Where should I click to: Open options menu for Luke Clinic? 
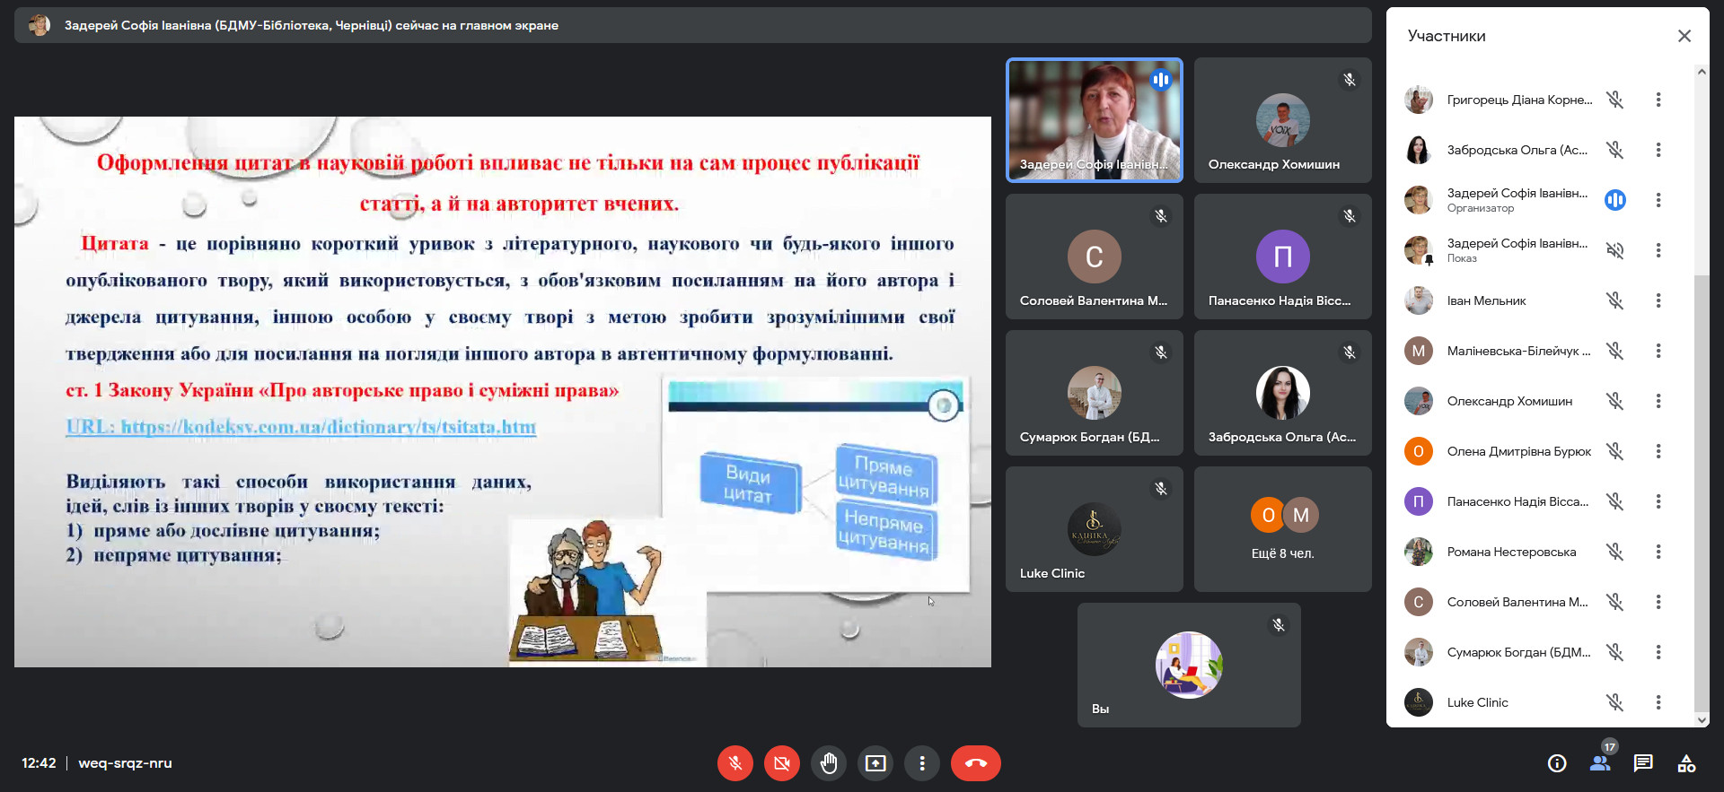click(1658, 702)
